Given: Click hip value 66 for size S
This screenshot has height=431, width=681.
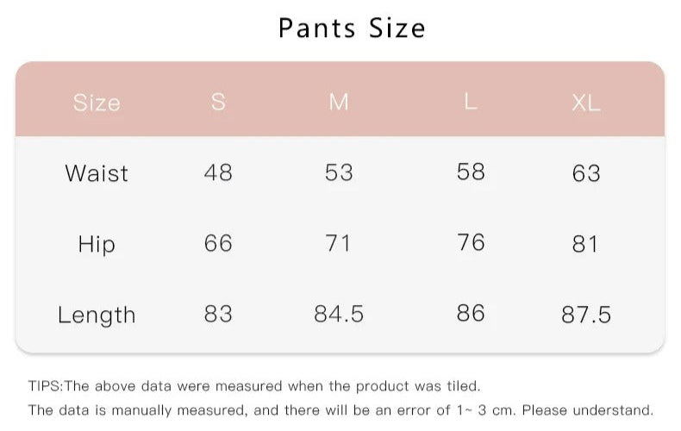Looking at the screenshot, I should (218, 243).
